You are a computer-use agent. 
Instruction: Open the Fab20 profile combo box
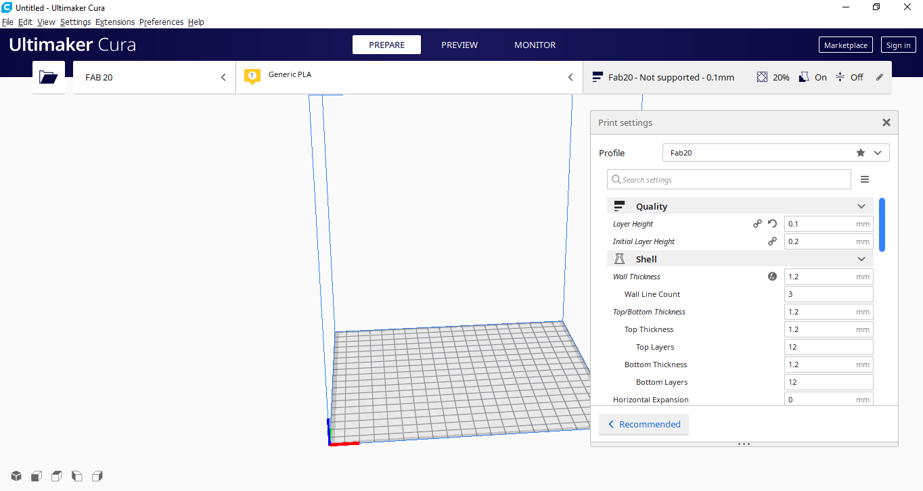[x=776, y=153]
